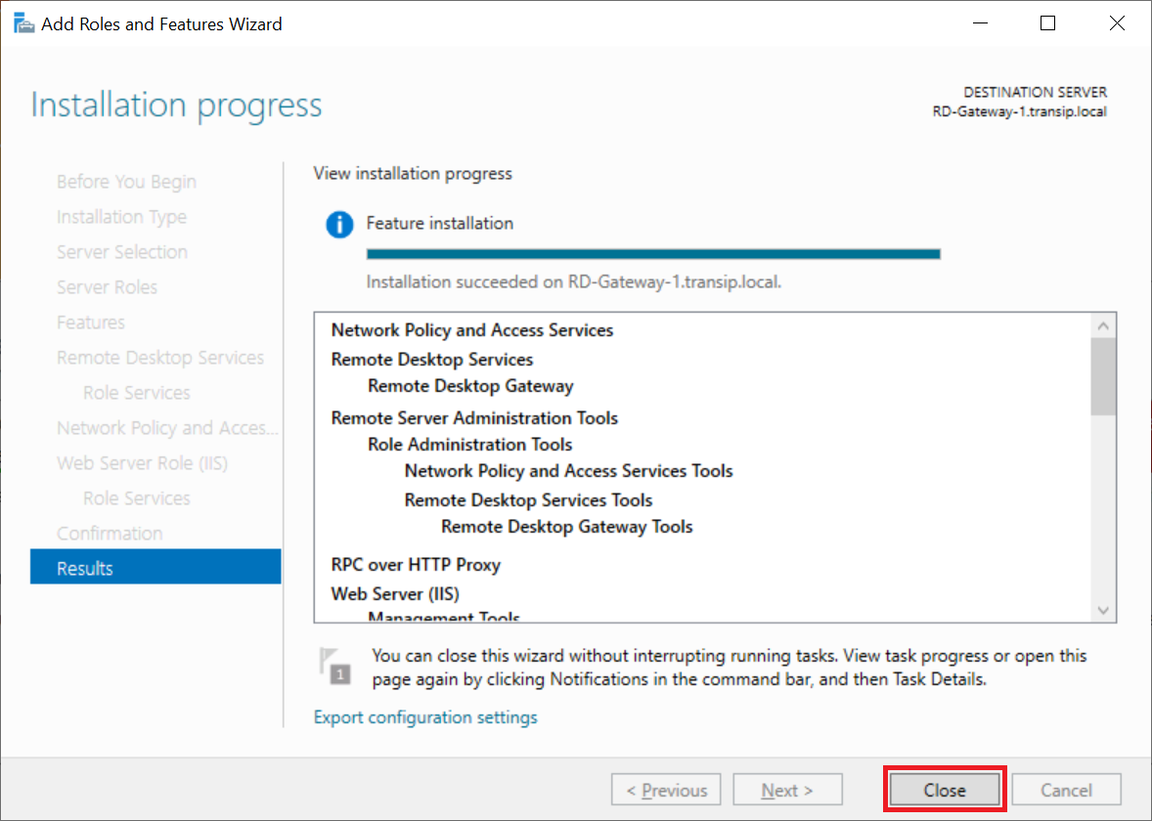Go to Server Roles step
The height and width of the screenshot is (821, 1152).
tap(107, 286)
